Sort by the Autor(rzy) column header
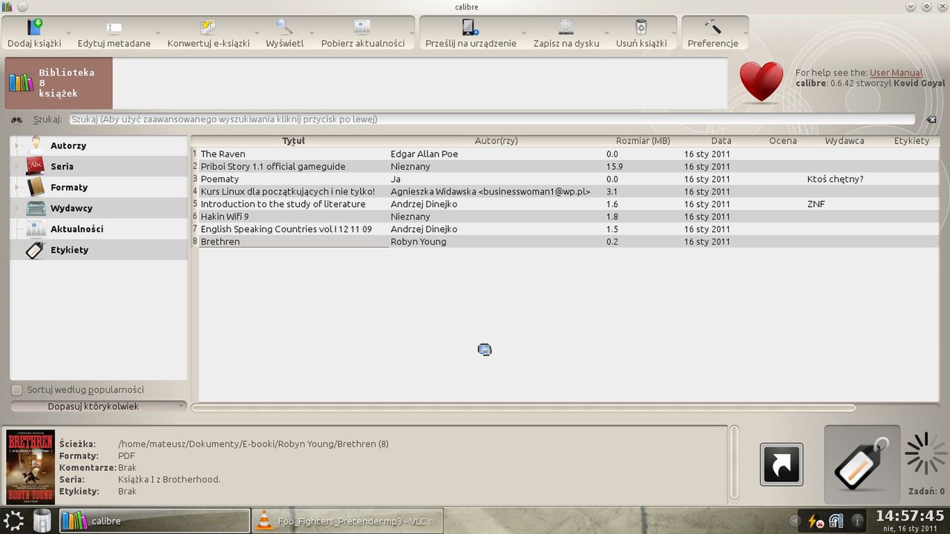Image resolution: width=950 pixels, height=534 pixels. point(497,140)
